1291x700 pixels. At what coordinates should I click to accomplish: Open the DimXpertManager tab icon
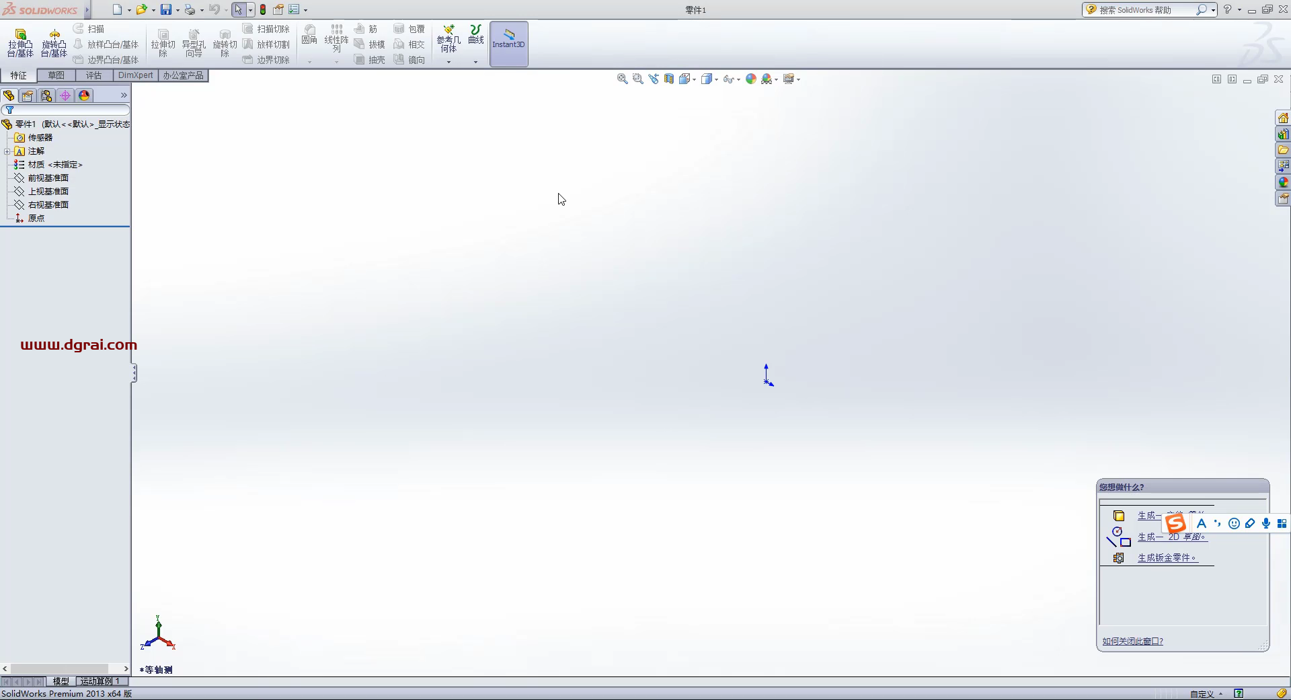(65, 95)
